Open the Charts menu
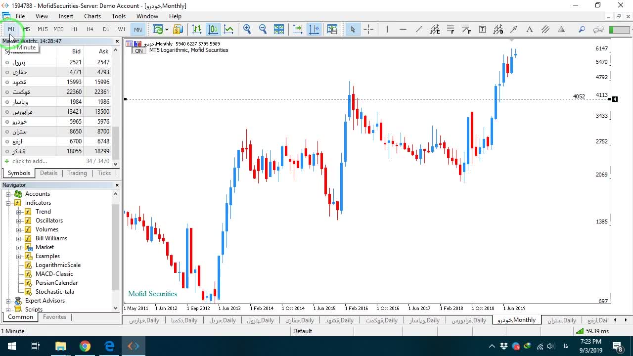 (x=92, y=16)
